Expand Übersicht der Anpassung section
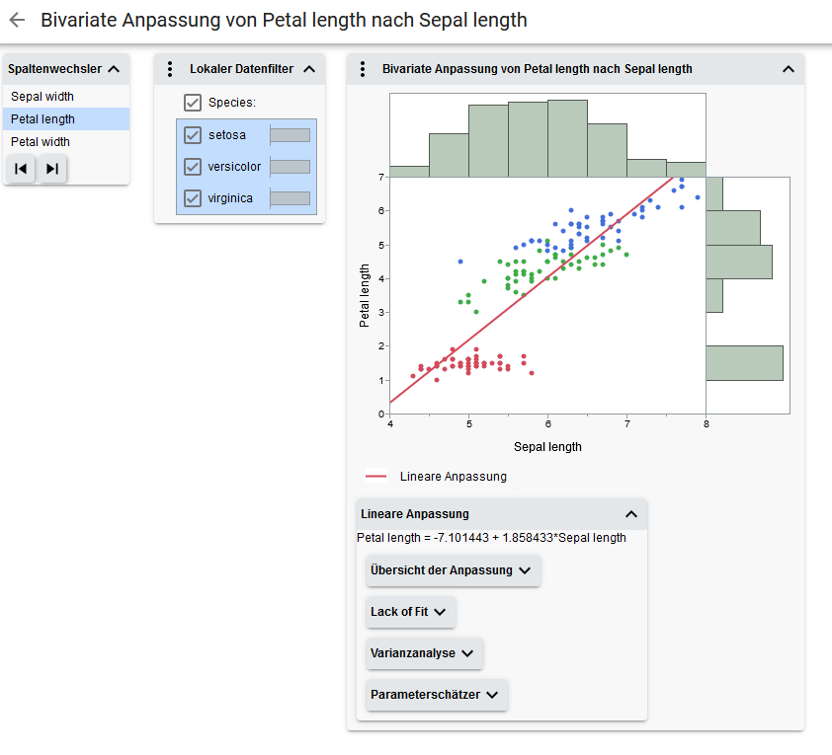The height and width of the screenshot is (755, 832). pos(453,570)
